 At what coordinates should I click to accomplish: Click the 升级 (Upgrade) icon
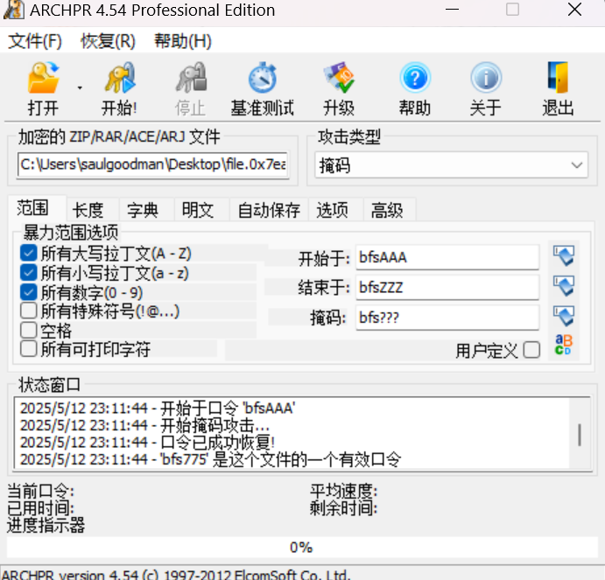(x=339, y=78)
